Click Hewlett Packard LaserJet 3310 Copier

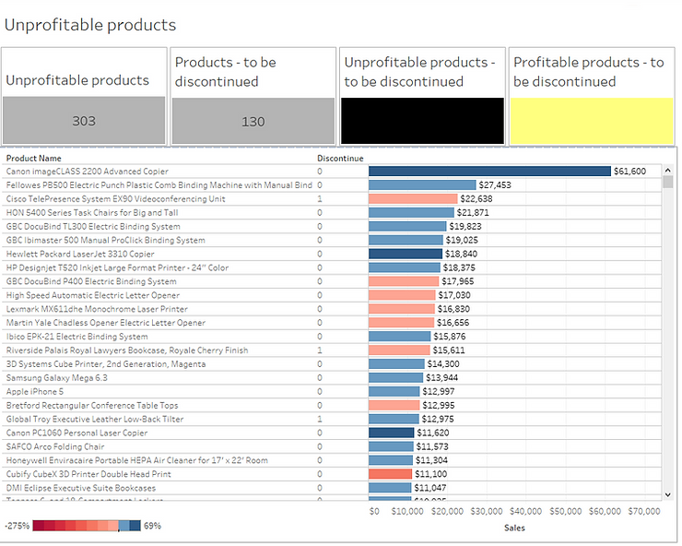[80, 254]
